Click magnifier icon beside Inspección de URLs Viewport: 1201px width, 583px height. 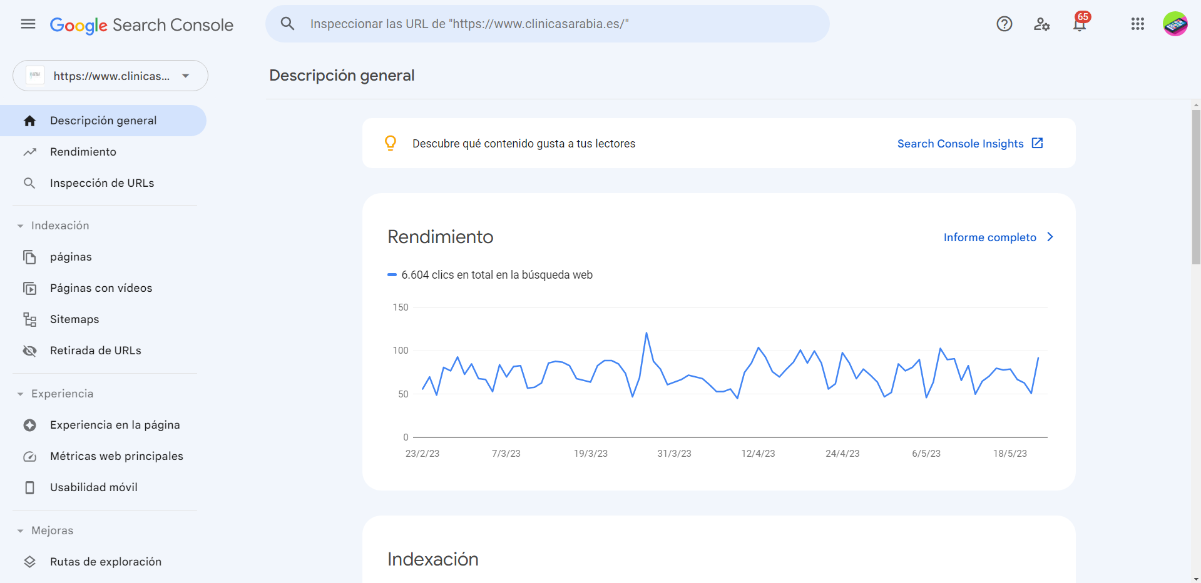pos(29,183)
